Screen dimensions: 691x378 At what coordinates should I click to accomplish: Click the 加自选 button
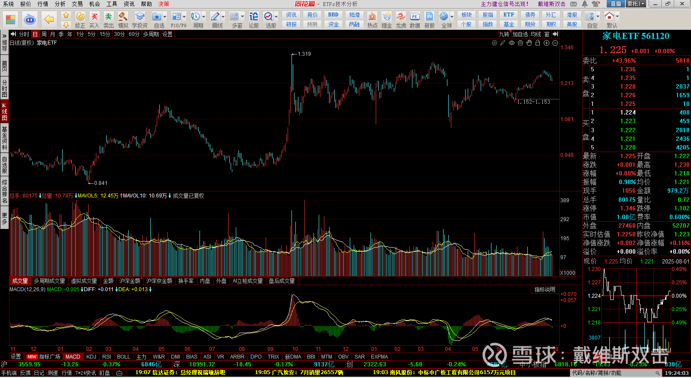pyautogui.click(x=520, y=34)
